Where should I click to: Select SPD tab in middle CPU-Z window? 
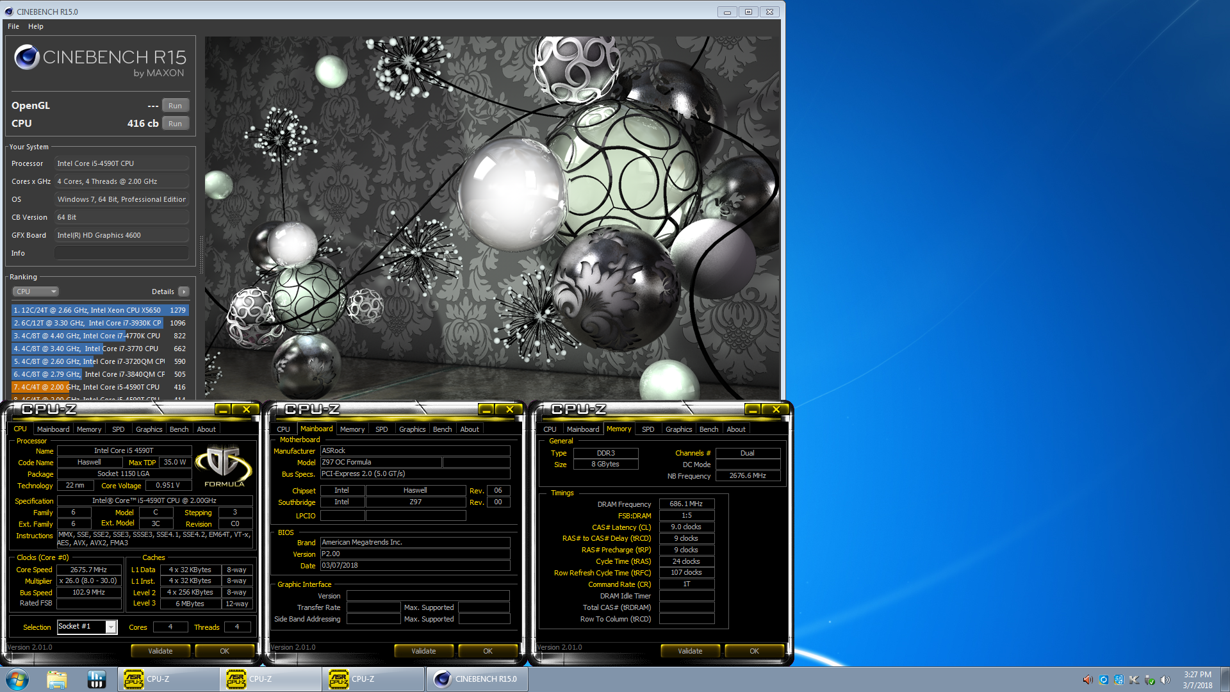tap(382, 429)
